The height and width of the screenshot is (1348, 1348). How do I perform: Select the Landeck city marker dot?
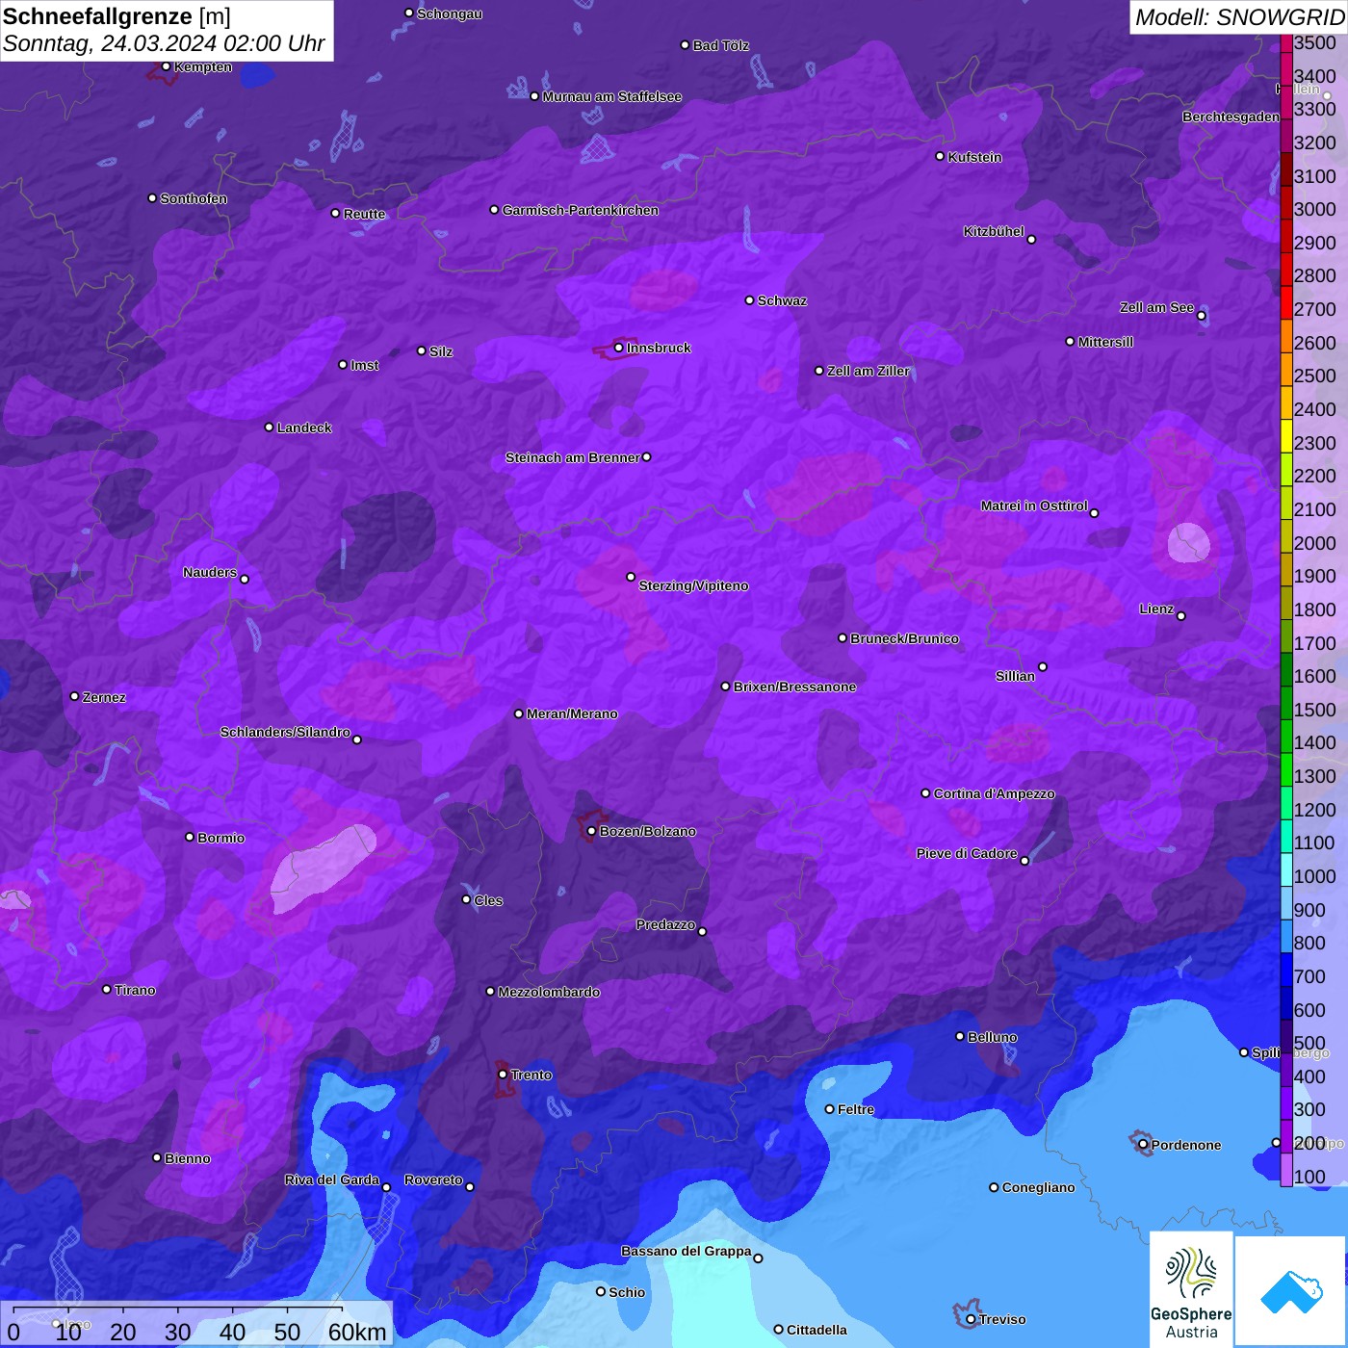pos(270,427)
